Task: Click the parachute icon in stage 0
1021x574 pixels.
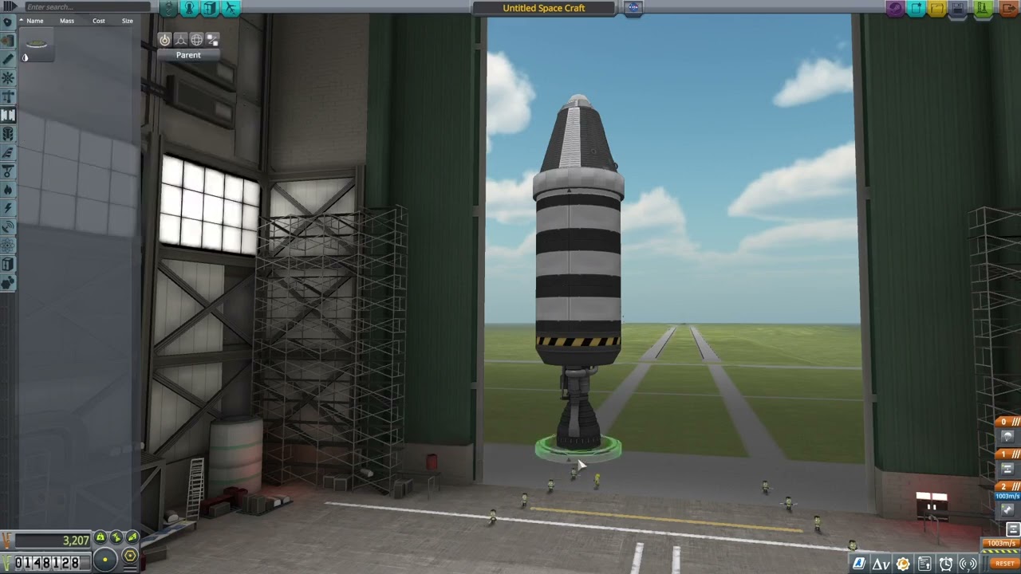Action: point(1007,436)
